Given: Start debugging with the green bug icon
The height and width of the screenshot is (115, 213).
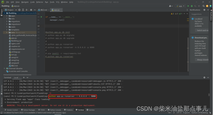Looking at the screenshot, I should point(192,6).
